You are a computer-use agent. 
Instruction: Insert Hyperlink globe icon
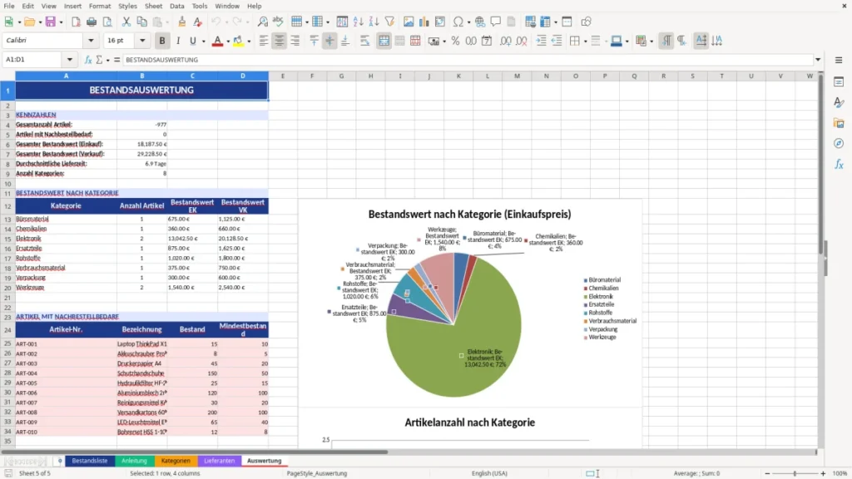coord(480,22)
